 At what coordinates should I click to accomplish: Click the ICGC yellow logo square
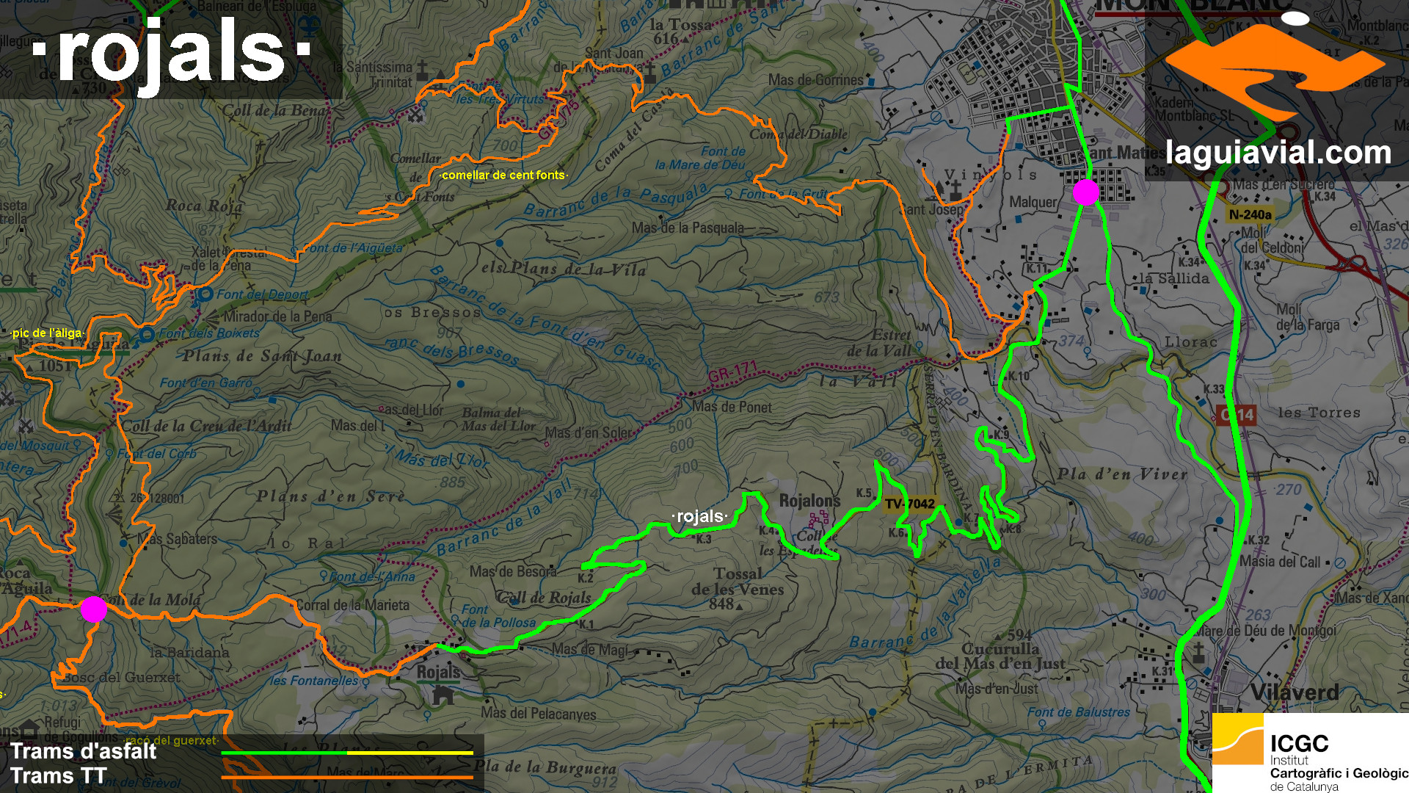point(1237,740)
